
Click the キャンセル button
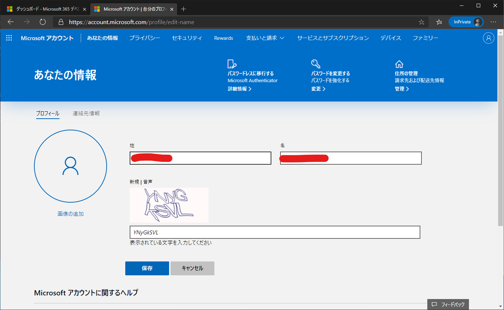point(192,268)
